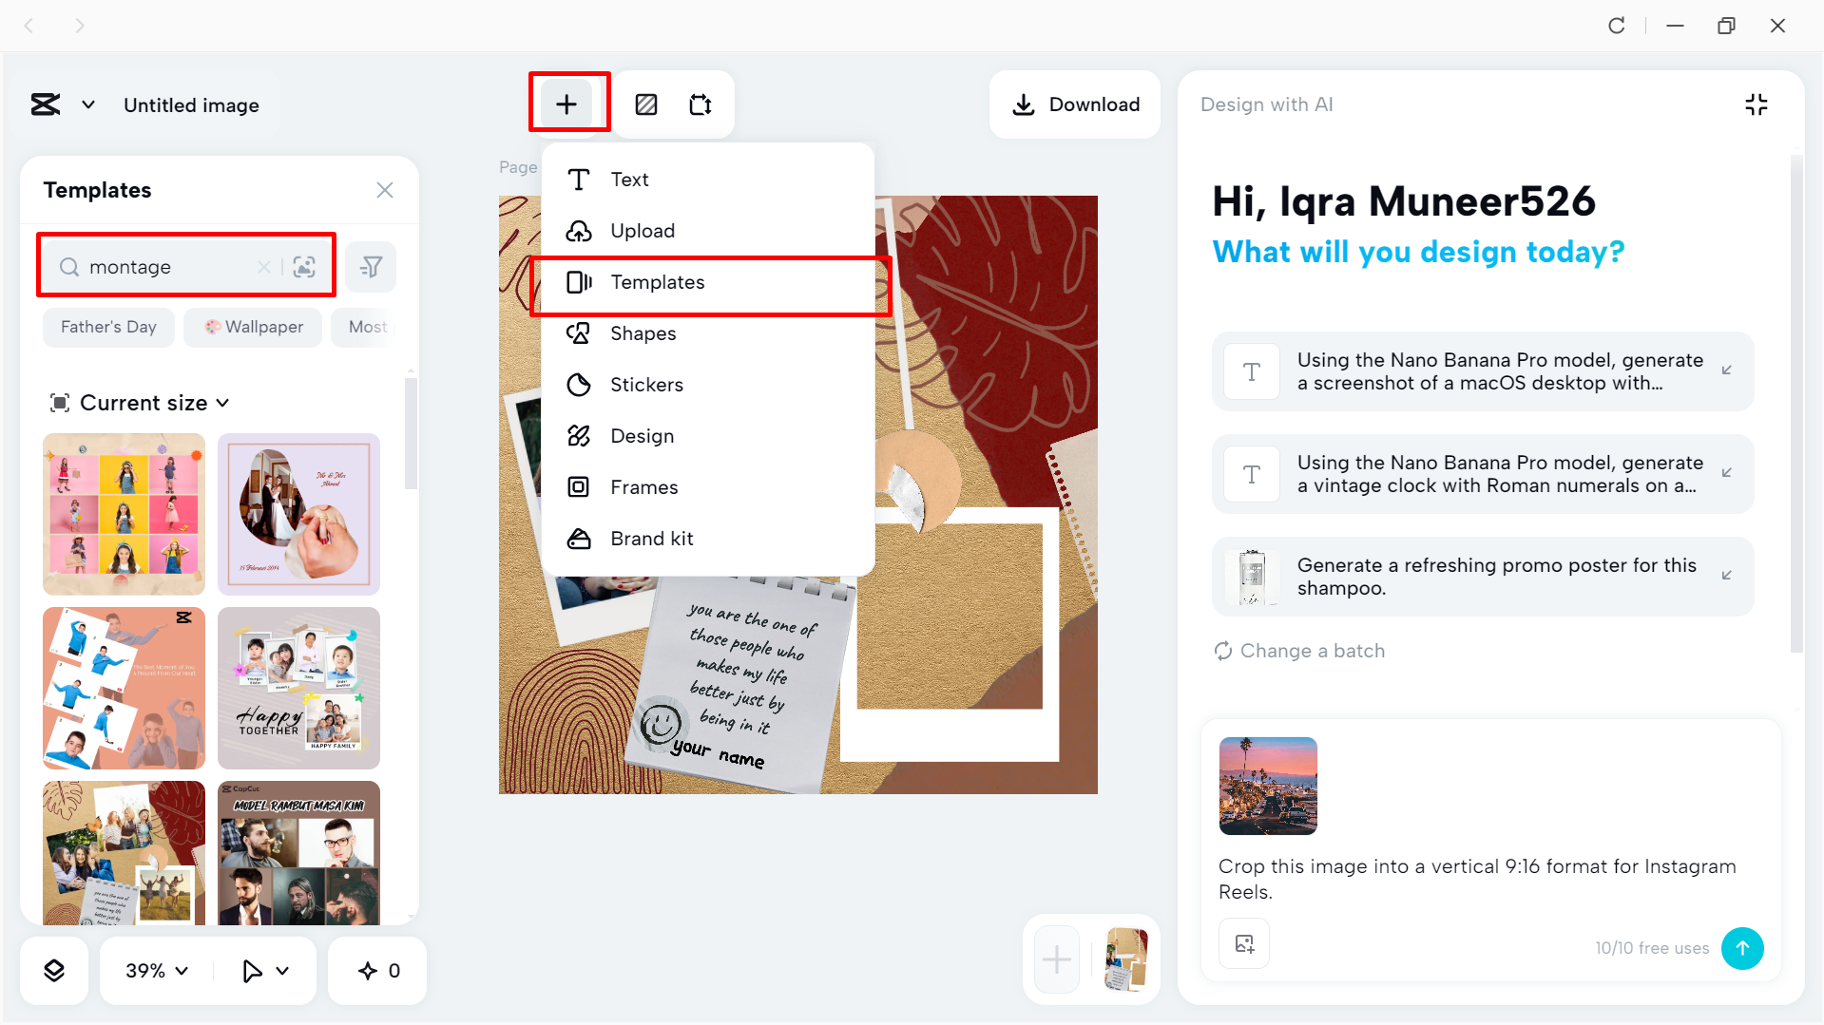Screen dimensions: 1824x1025
Task: Open the colorful kids grid template
Action: point(124,514)
